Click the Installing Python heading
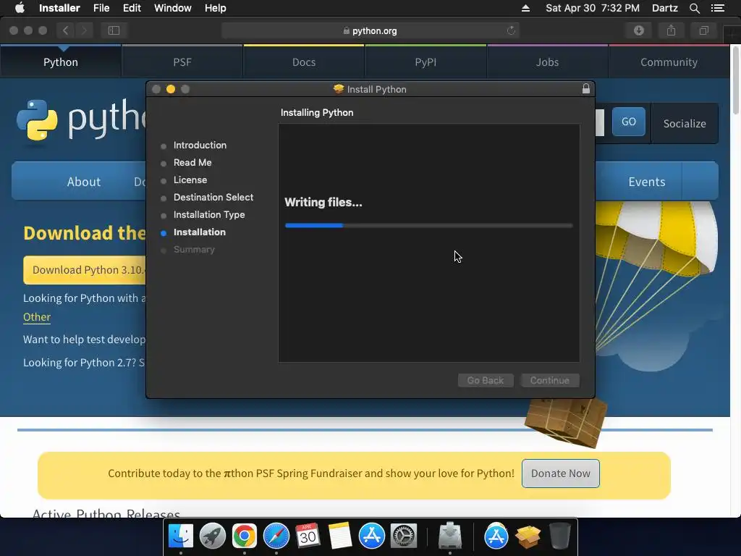The width and height of the screenshot is (741, 556). click(317, 112)
